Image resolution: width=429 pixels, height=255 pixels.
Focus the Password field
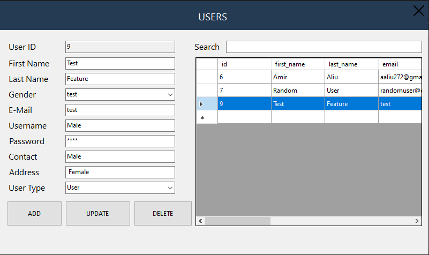120,141
